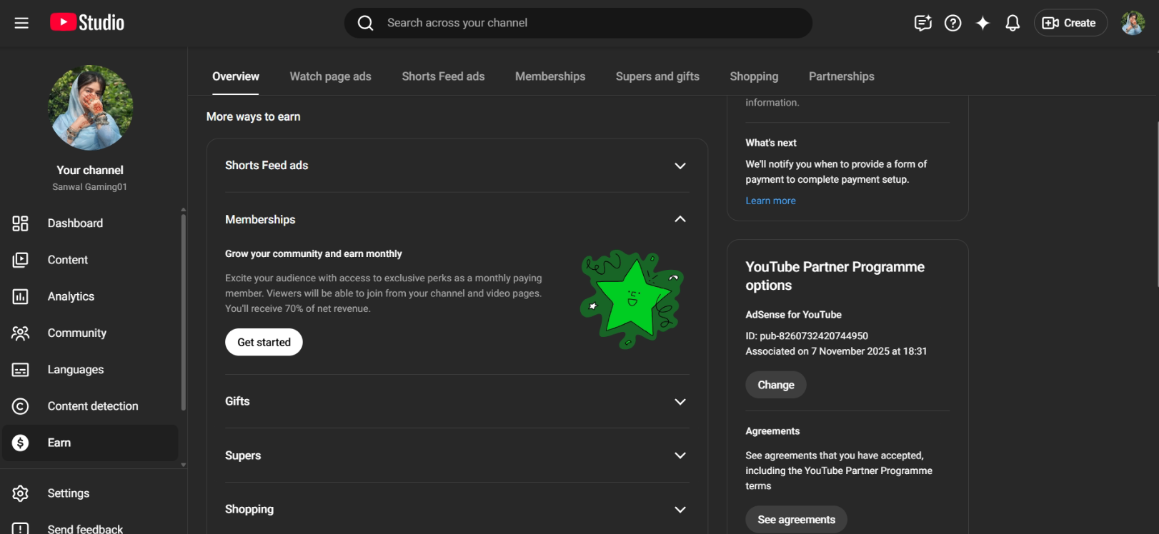Switch to the Shorts Feed ads tab
This screenshot has width=1159, height=534.
pyautogui.click(x=443, y=76)
